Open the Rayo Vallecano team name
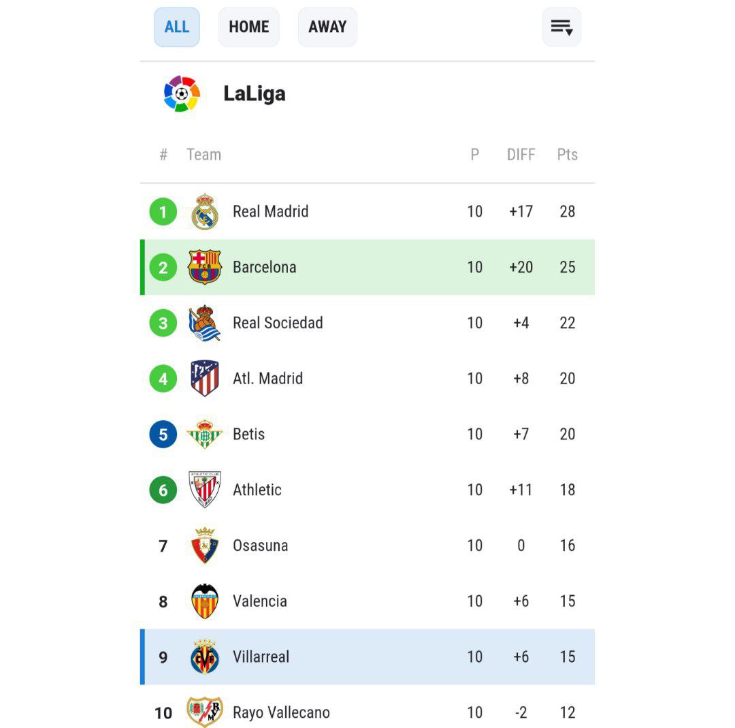Image resolution: width=735 pixels, height=728 pixels. (281, 712)
